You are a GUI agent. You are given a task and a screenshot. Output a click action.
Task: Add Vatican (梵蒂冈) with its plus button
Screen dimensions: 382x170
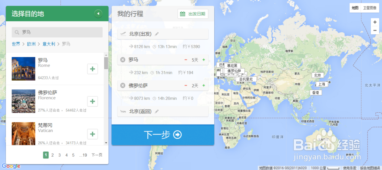[92, 134]
